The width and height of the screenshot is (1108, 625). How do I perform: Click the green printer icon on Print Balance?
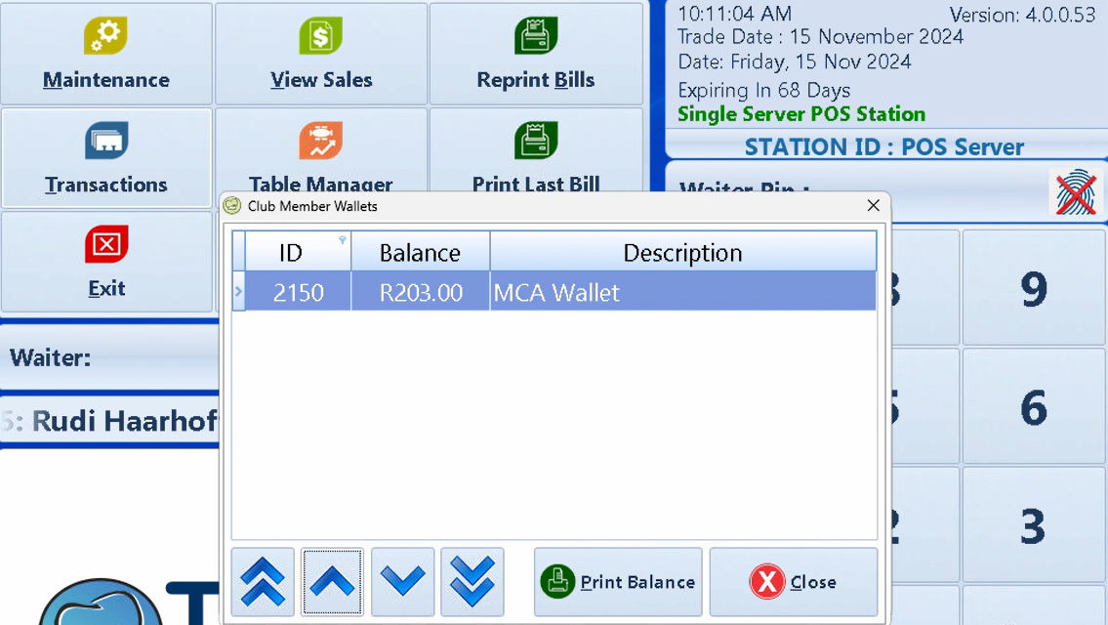[x=556, y=582]
